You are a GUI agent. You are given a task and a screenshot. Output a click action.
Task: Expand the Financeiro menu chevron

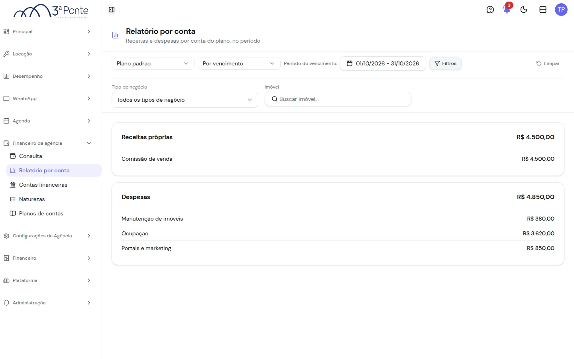coord(89,258)
